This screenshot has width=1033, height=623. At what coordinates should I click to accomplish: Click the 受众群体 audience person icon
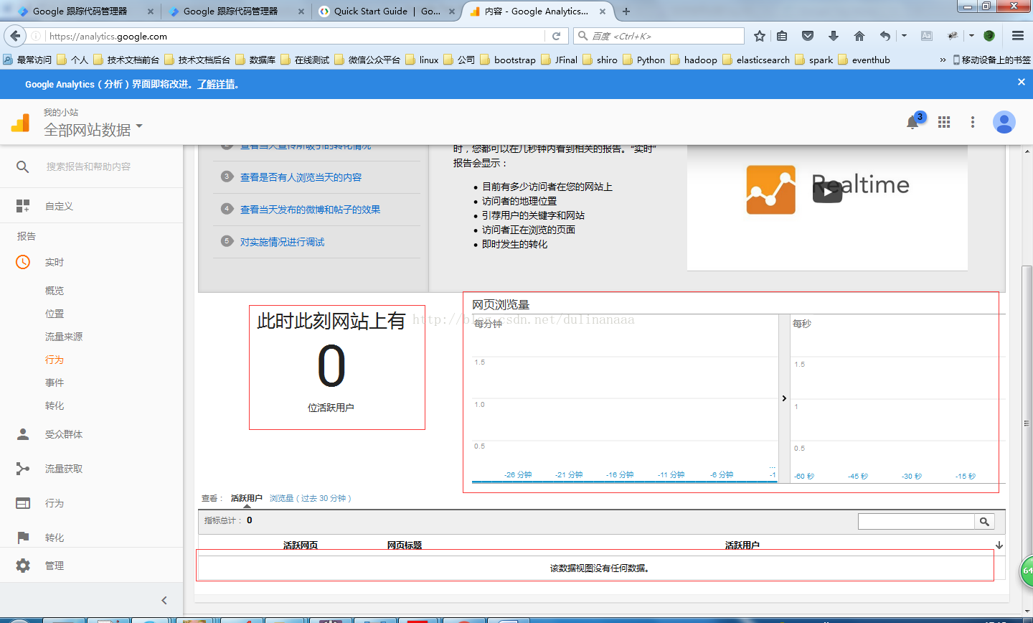(x=23, y=434)
